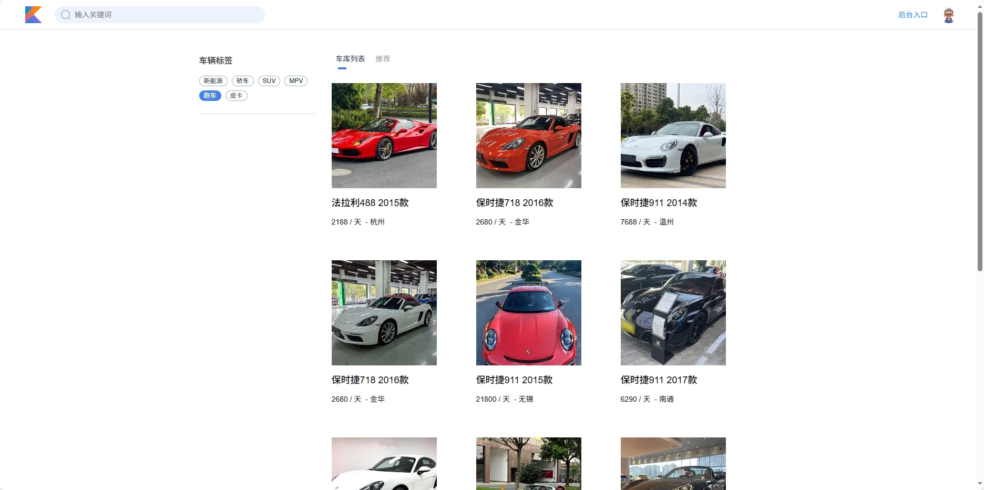The image size is (984, 490).
Task: Deselect the 跑车 tag
Action: click(210, 96)
